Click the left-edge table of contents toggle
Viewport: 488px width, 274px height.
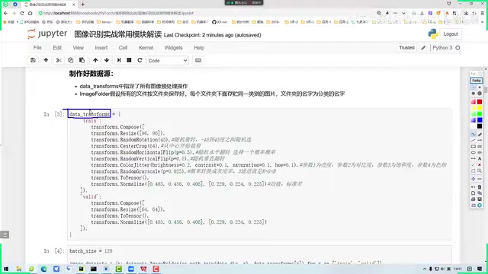tap(5, 235)
